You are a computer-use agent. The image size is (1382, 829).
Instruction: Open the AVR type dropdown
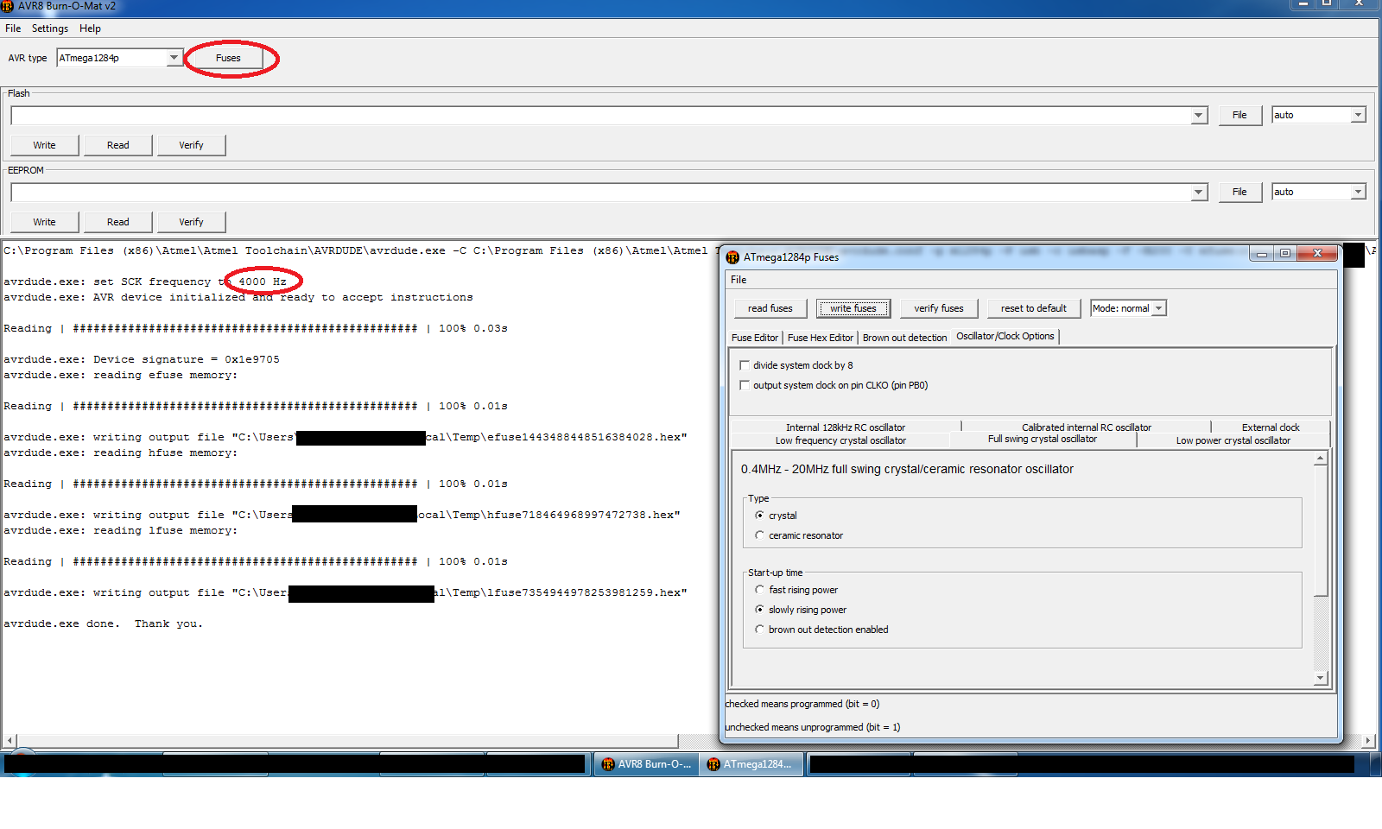174,58
